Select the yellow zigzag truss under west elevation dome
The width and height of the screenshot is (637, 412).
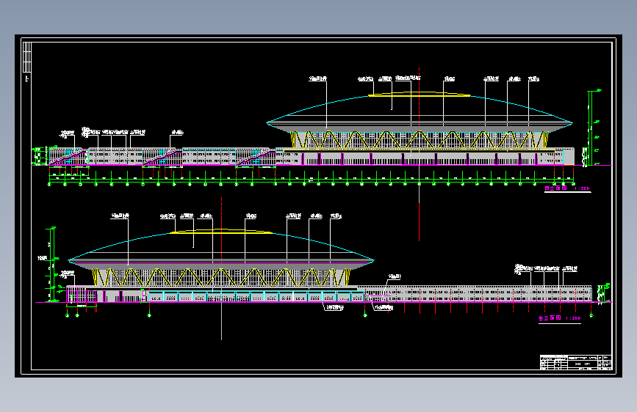click(420, 139)
